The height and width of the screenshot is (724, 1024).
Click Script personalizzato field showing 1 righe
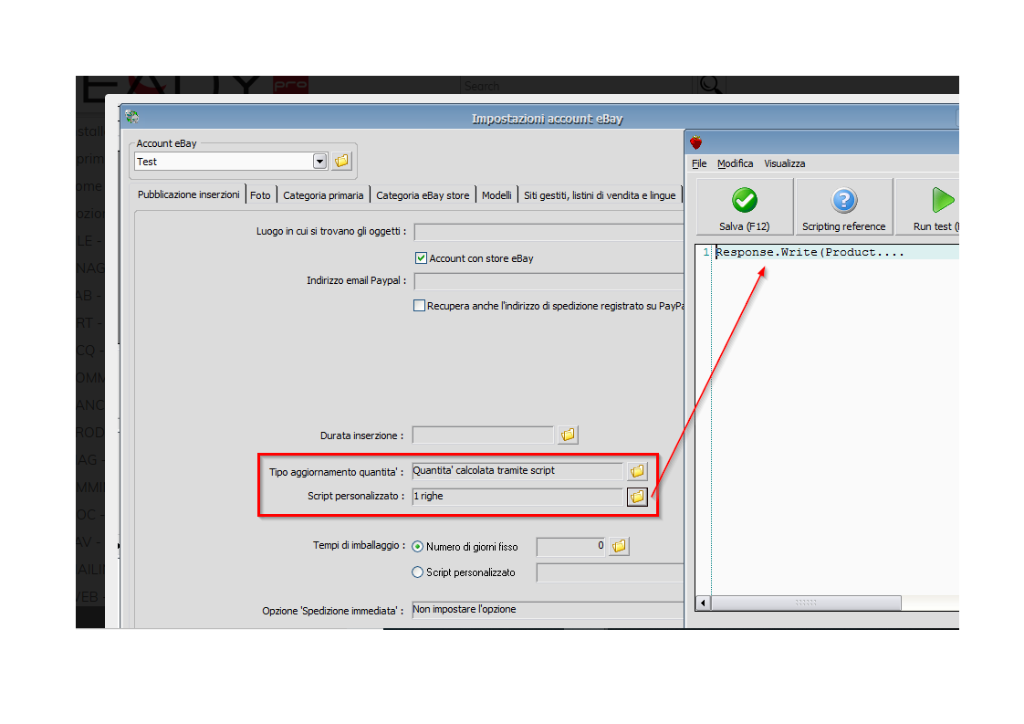tap(517, 497)
